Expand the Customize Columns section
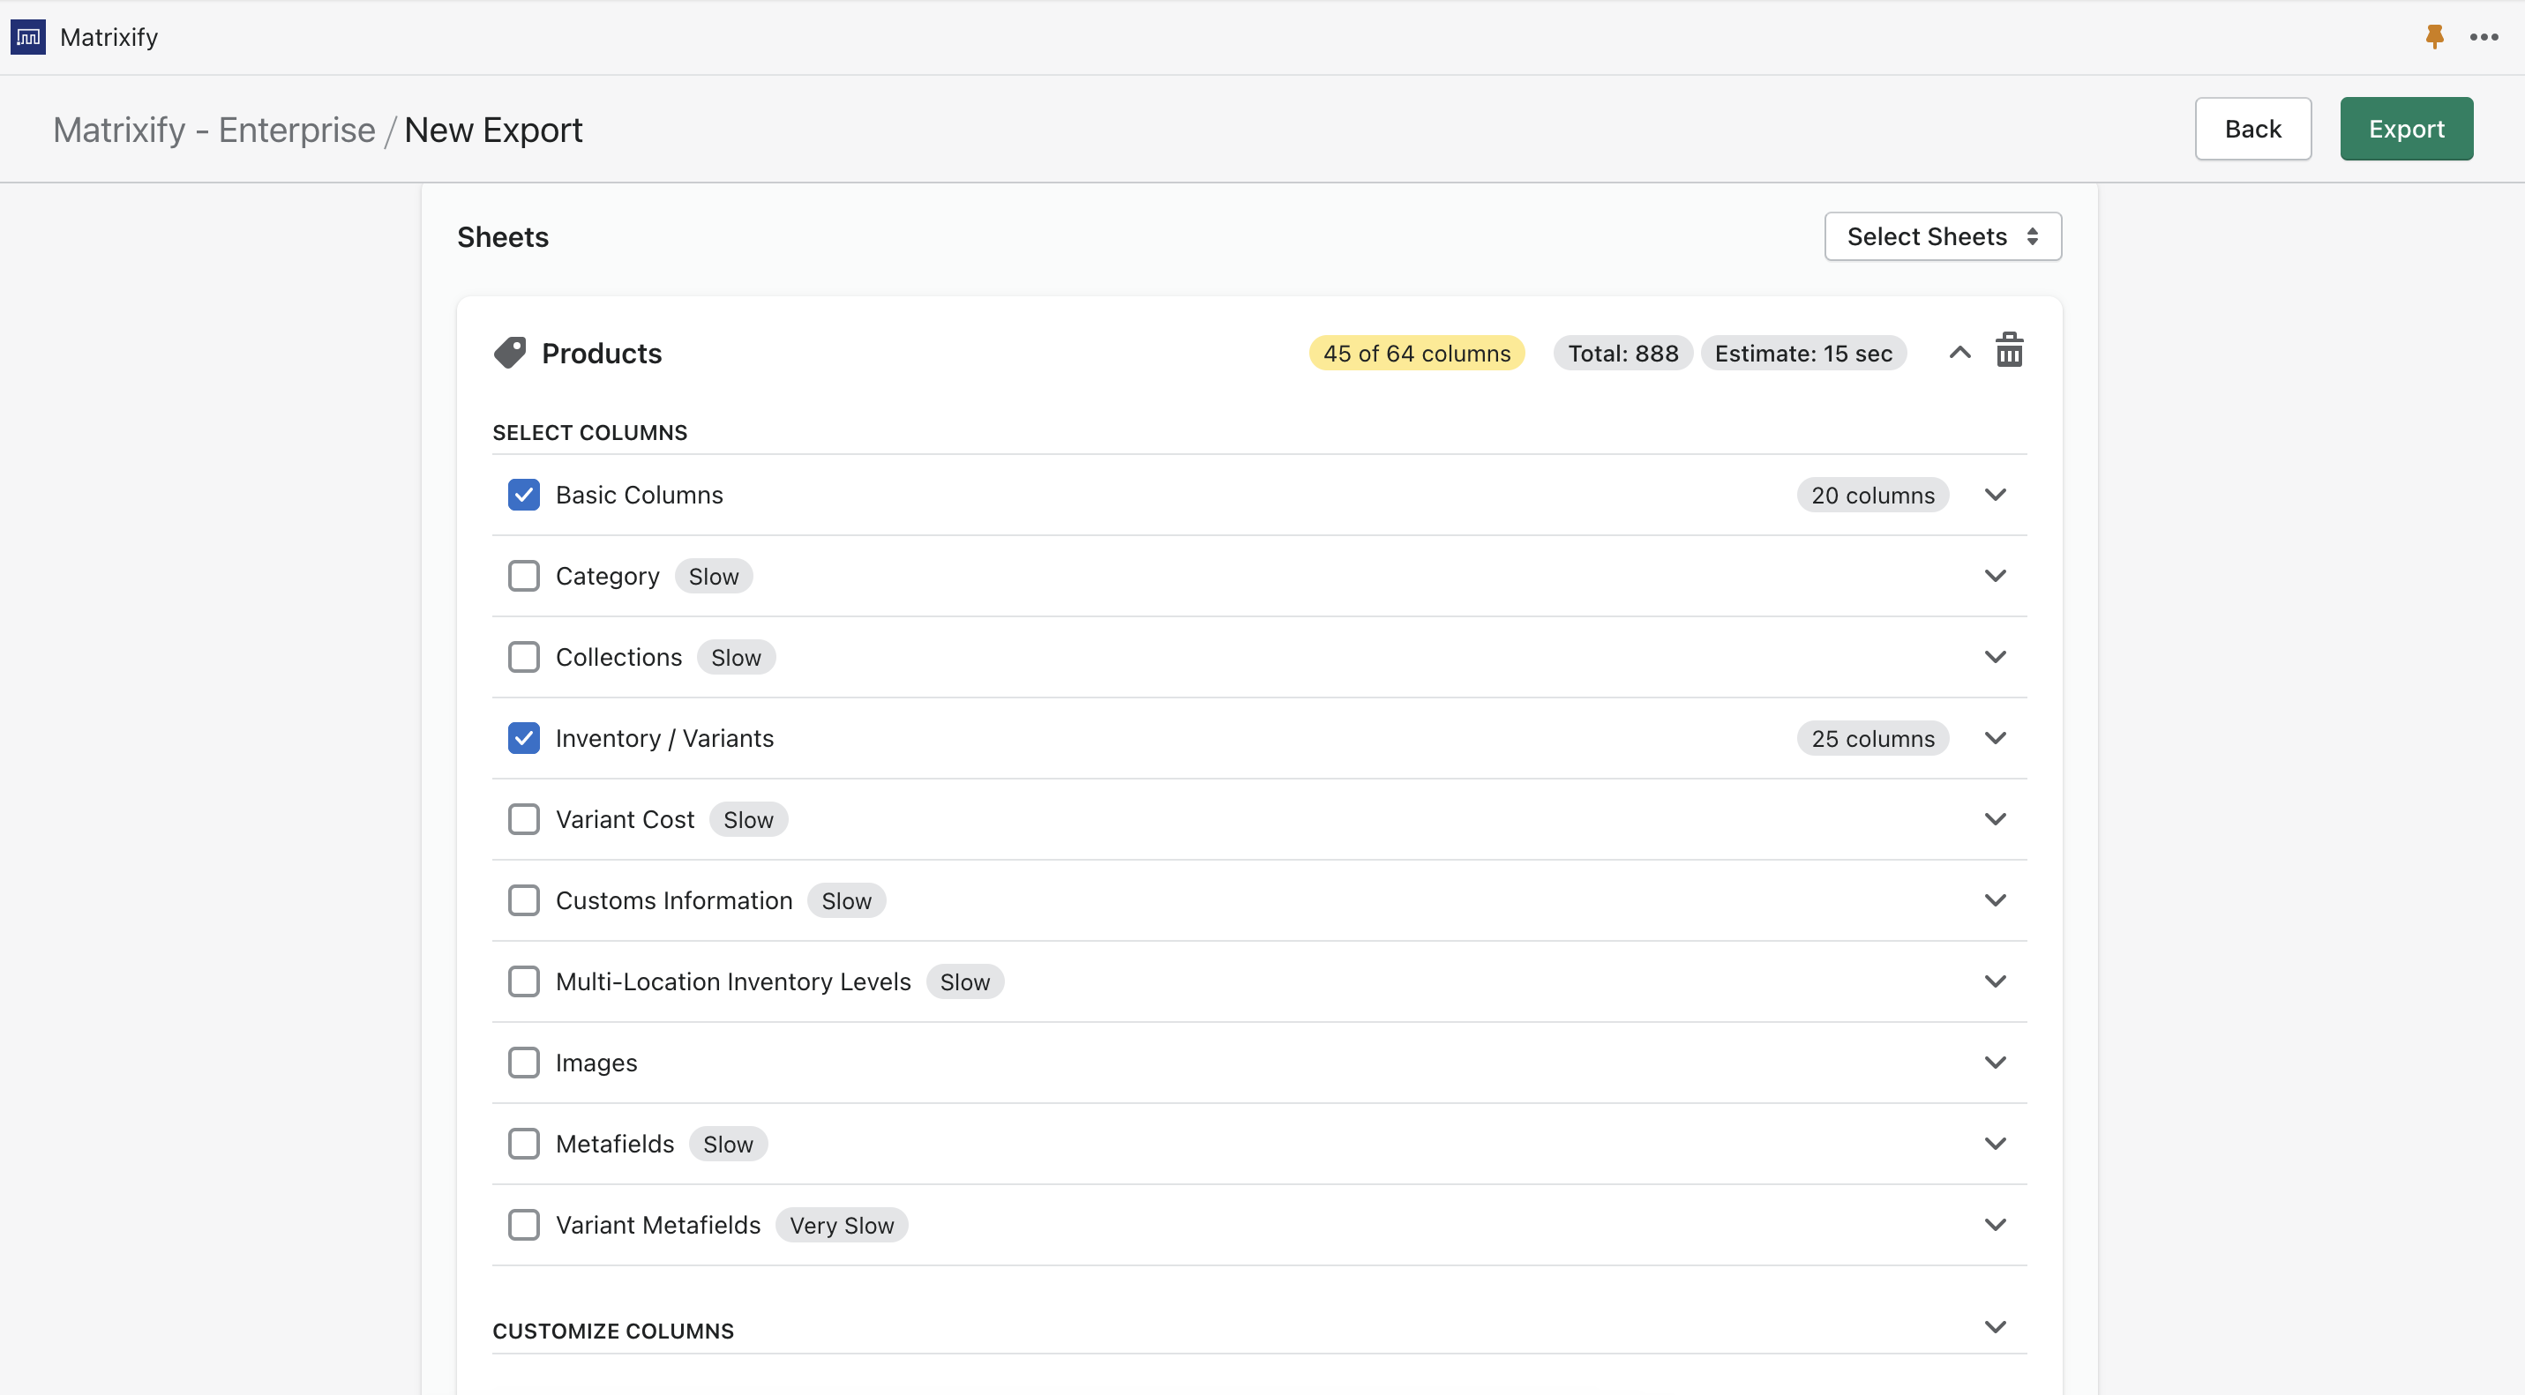This screenshot has height=1395, width=2525. tap(1995, 1327)
